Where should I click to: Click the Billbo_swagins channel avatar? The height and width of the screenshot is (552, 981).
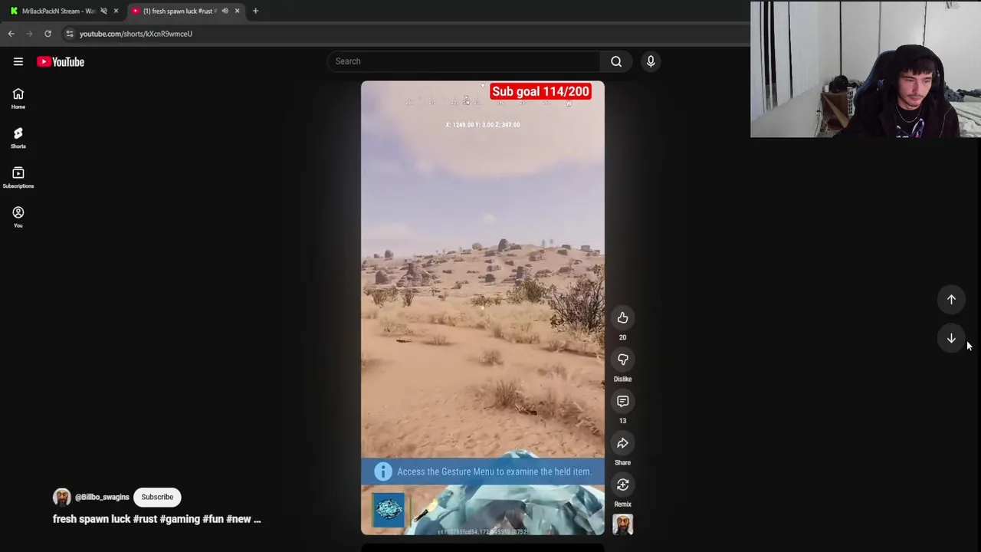61,497
